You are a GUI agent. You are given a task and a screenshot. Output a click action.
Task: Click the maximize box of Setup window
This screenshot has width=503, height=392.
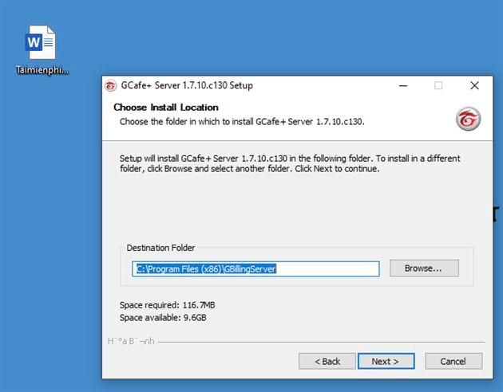coord(438,85)
